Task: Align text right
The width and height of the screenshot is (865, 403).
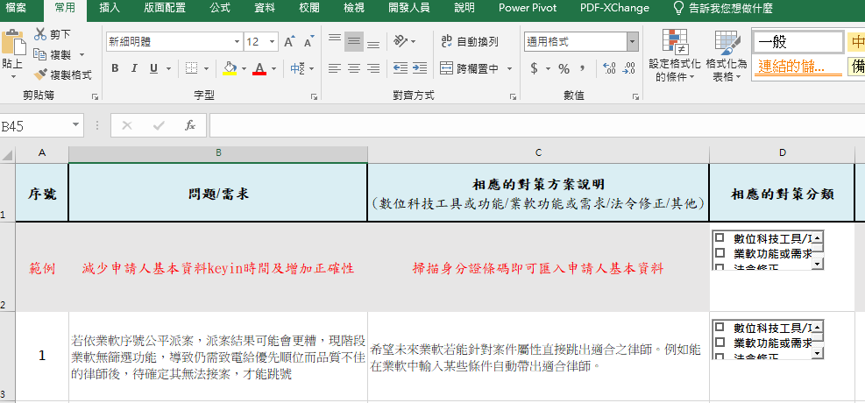Action: pyautogui.click(x=373, y=68)
